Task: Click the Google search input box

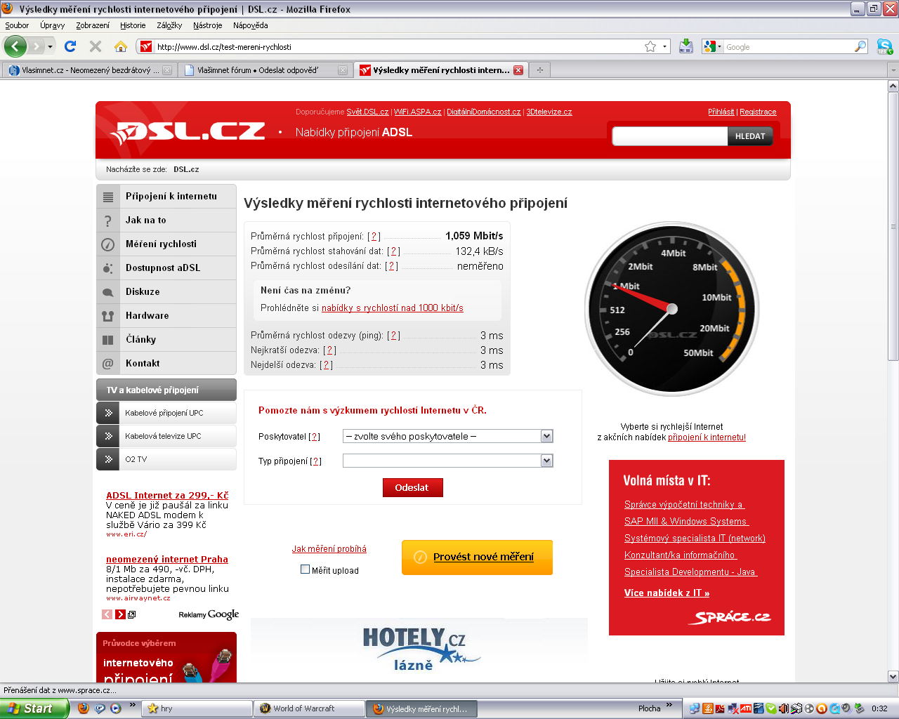Action: [x=789, y=46]
